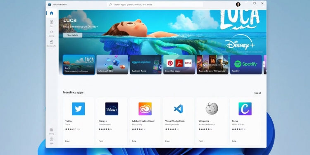Open the Library icon
This screenshot has width=310, height=155.
pos(51,130)
